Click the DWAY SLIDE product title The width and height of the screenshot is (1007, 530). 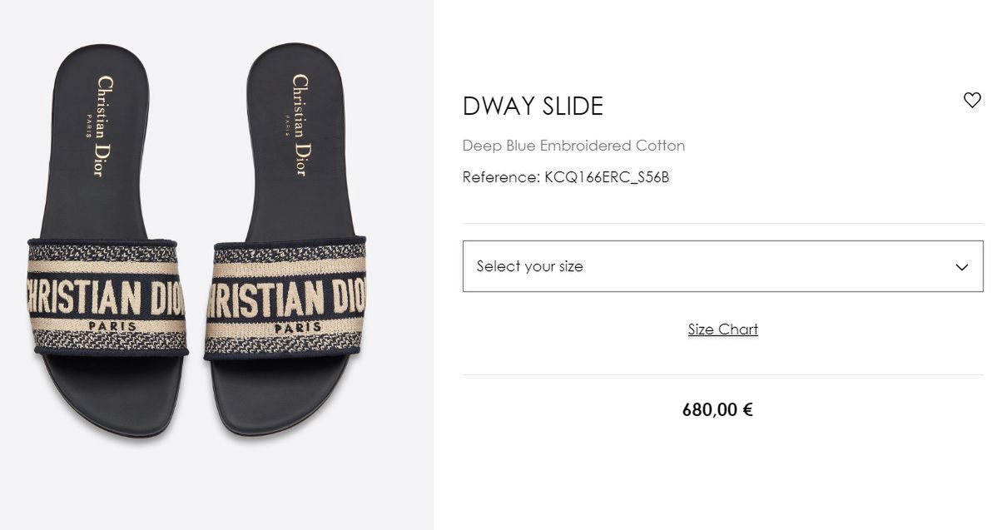(x=533, y=106)
